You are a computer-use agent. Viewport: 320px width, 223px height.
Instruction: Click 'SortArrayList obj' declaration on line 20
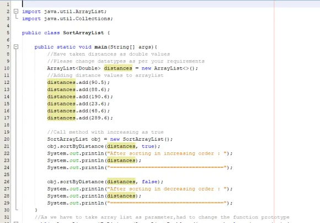pyautogui.click(x=74, y=139)
